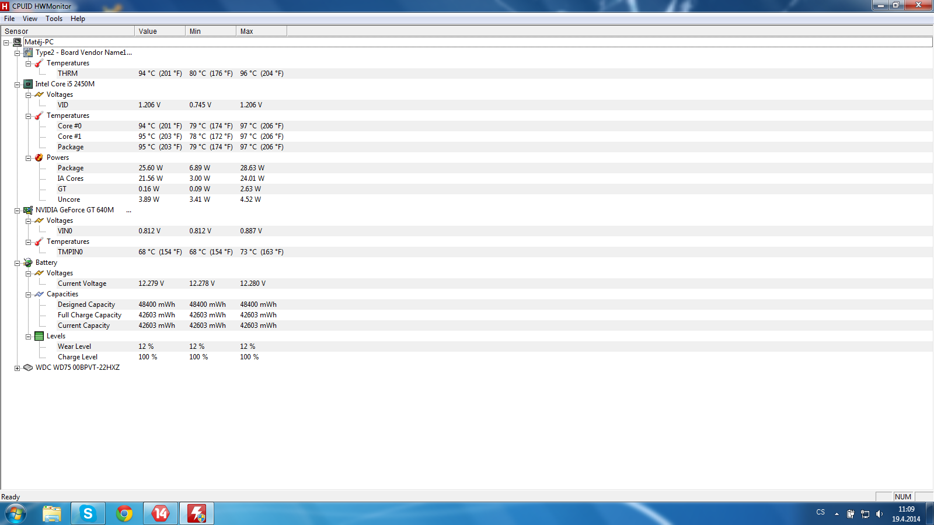The width and height of the screenshot is (934, 525).
Task: Open the View menu
Action: [x=30, y=19]
